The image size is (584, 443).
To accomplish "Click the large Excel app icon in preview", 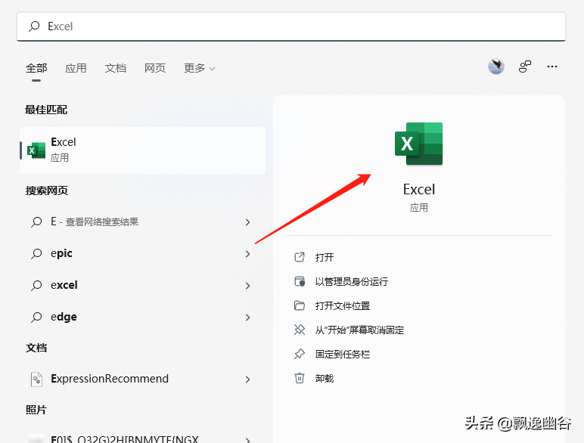I will click(x=418, y=144).
